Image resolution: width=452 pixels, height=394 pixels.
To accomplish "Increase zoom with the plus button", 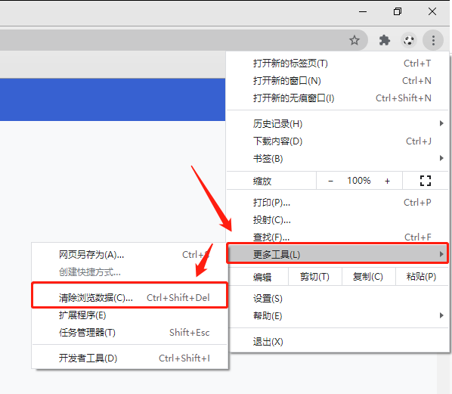I will [x=387, y=181].
